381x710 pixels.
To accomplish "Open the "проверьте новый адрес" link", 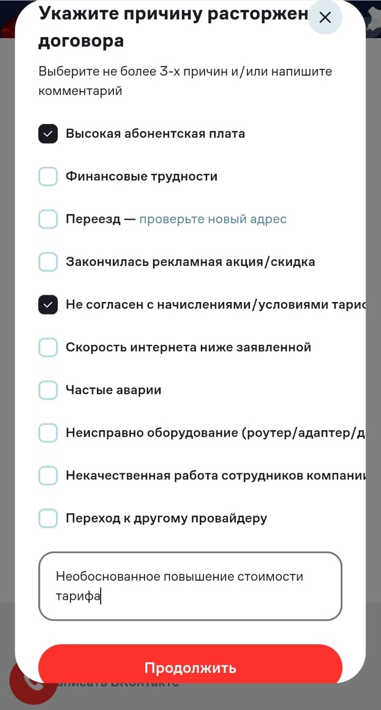I will tap(212, 219).
